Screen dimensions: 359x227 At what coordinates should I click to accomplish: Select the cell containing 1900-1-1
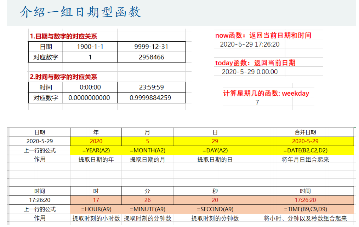pos(90,47)
